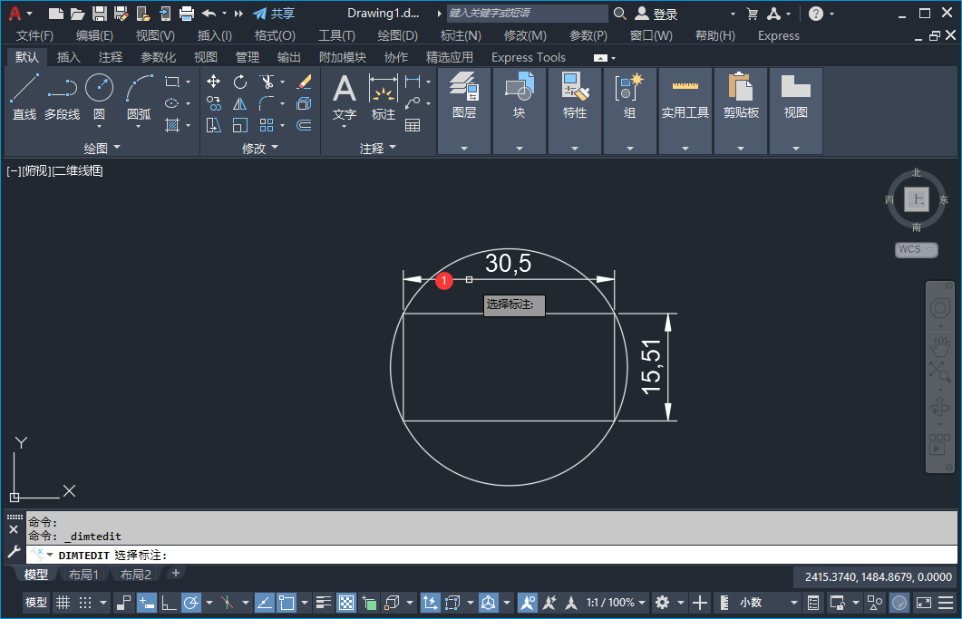
Task: Select the Line (直线) drawing tool
Action: 24,96
